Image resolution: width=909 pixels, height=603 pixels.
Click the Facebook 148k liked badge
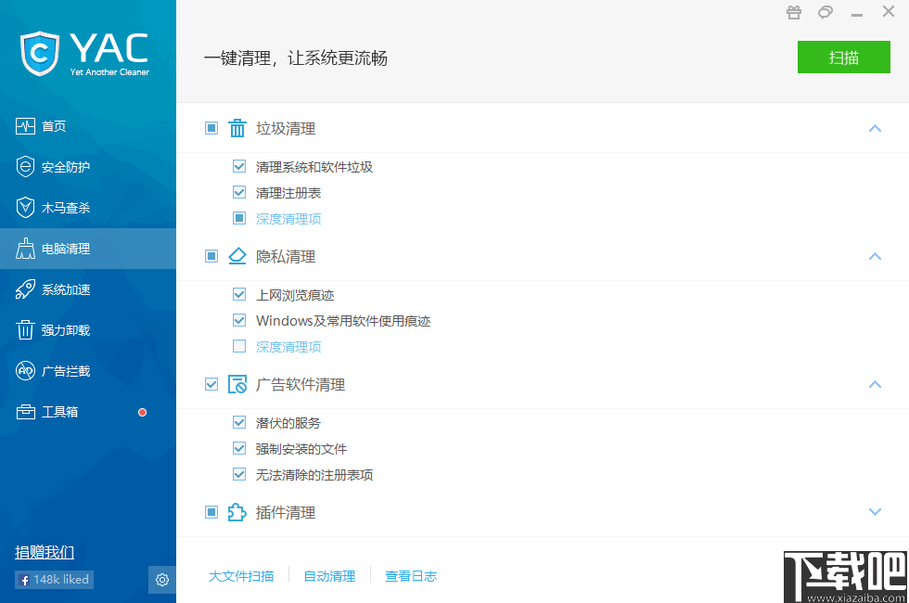(x=53, y=579)
